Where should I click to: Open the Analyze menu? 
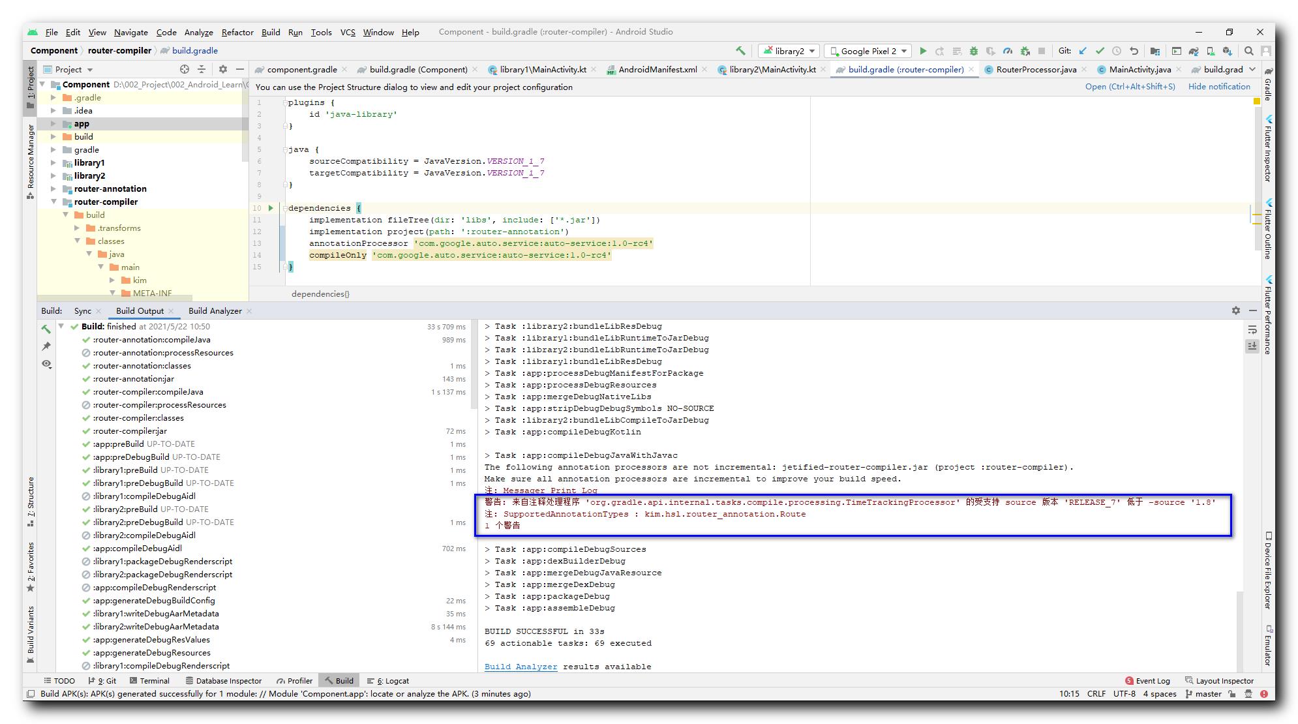click(x=198, y=32)
